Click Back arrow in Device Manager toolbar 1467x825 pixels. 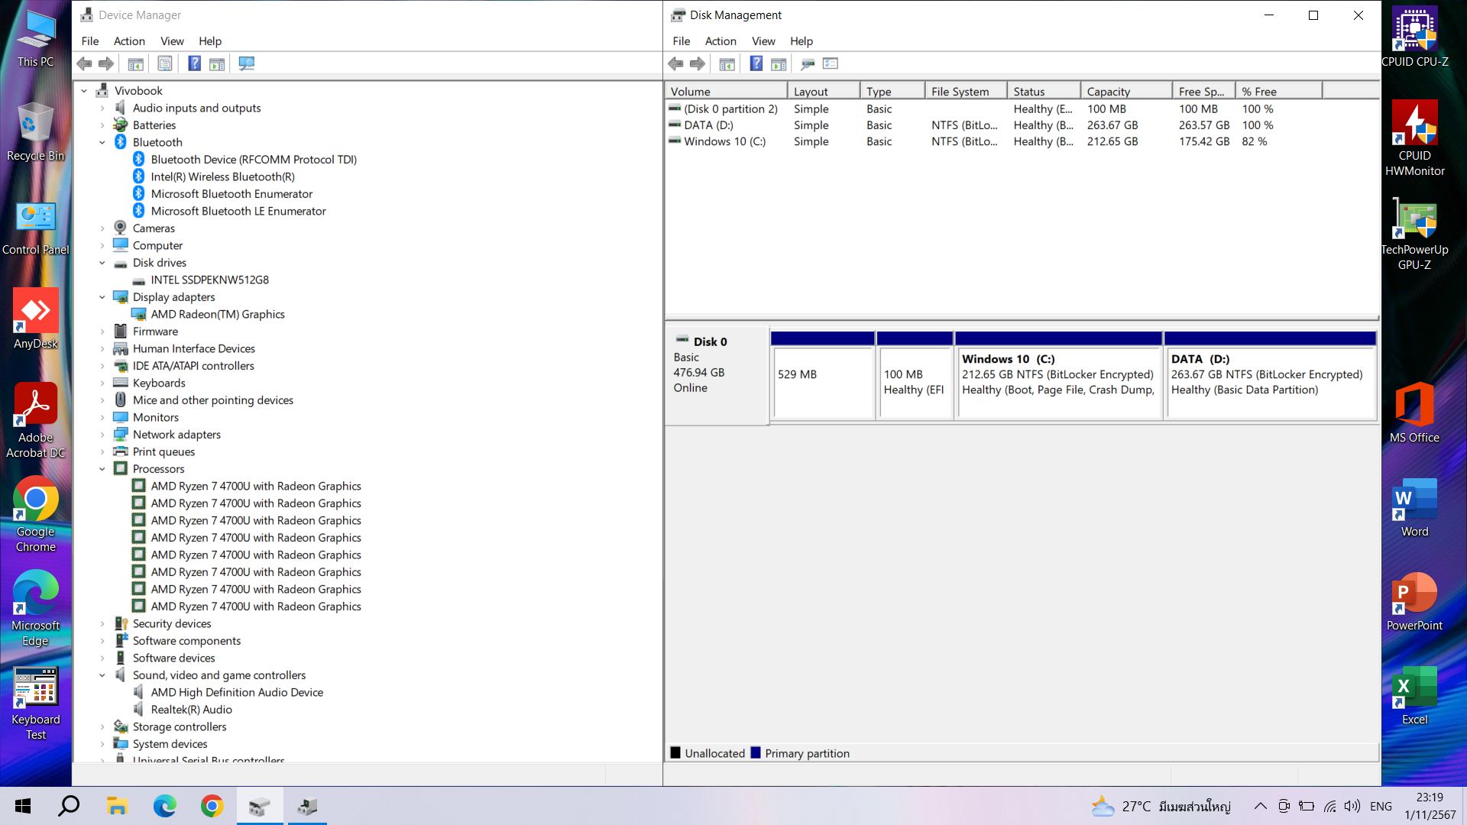point(85,63)
